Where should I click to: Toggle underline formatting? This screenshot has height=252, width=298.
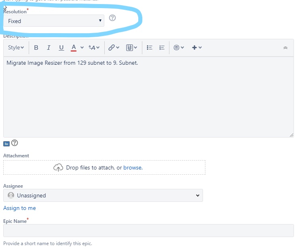point(61,48)
